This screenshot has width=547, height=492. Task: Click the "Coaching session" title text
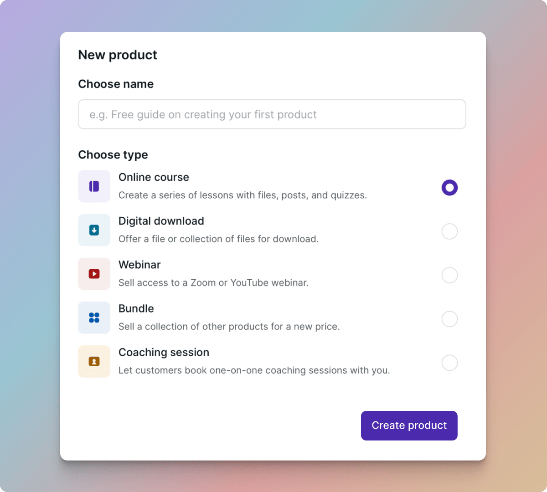coord(164,352)
